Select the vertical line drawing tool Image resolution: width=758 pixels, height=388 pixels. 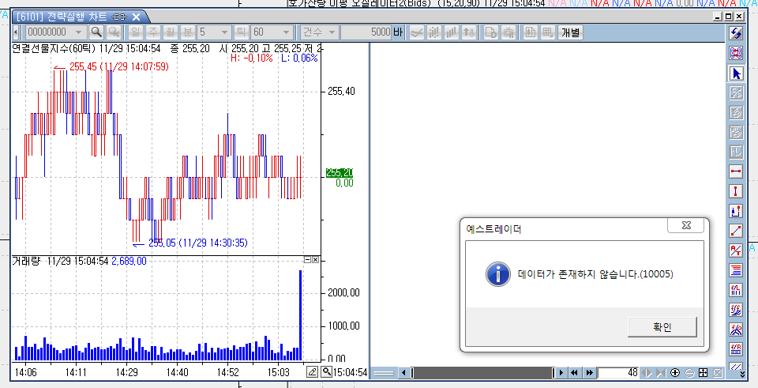click(736, 191)
